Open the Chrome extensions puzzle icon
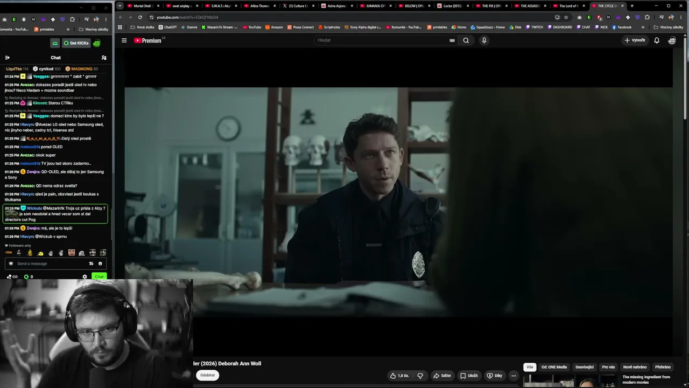 [647, 17]
